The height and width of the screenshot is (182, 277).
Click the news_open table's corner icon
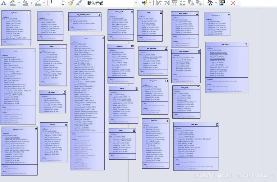[x=217, y=124]
